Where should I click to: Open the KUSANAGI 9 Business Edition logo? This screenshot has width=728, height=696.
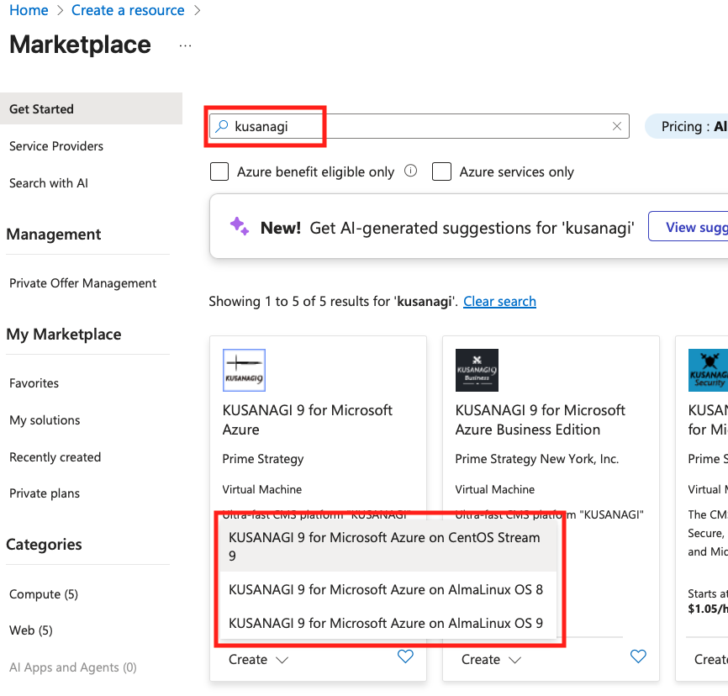477,370
